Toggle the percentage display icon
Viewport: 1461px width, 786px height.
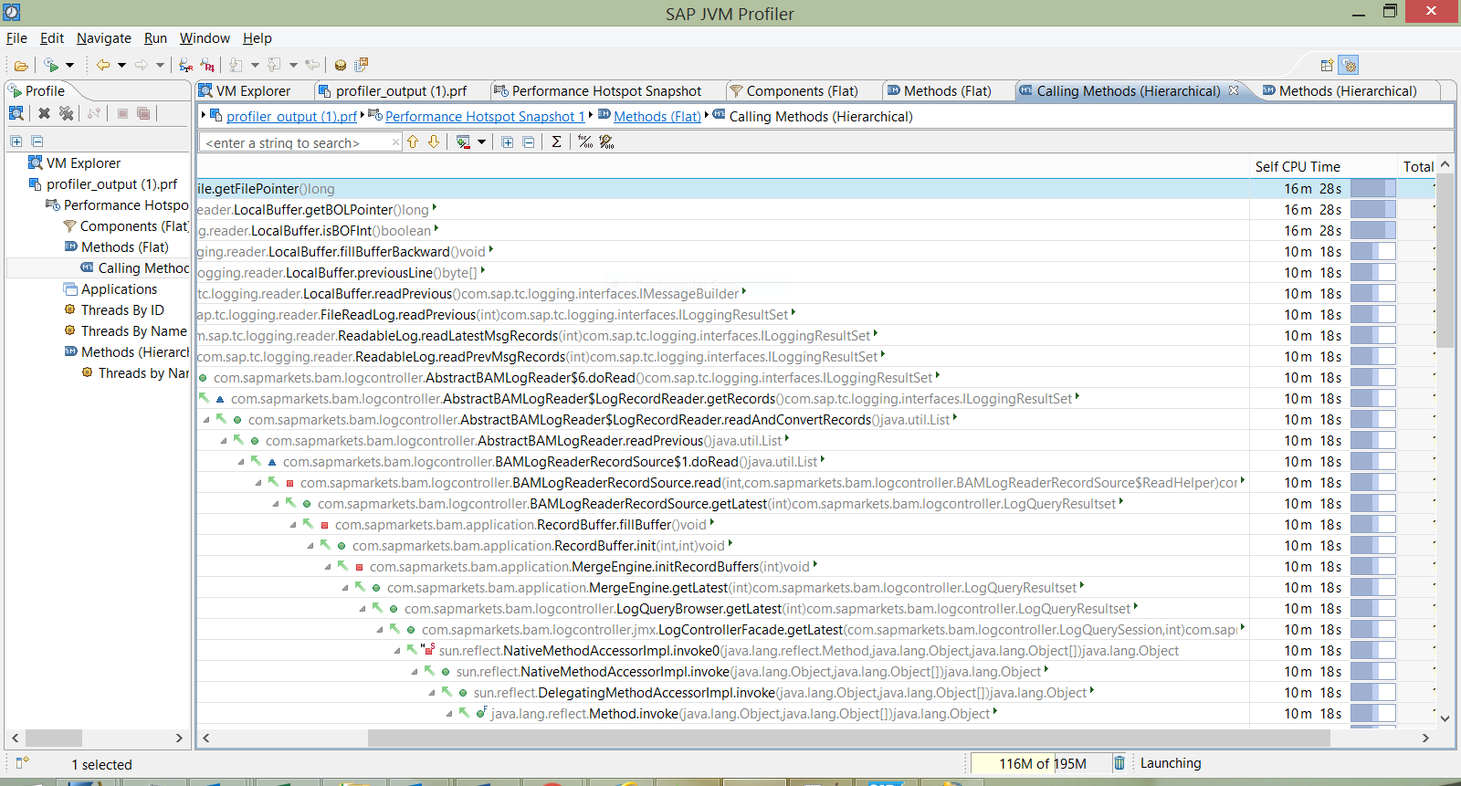[585, 141]
